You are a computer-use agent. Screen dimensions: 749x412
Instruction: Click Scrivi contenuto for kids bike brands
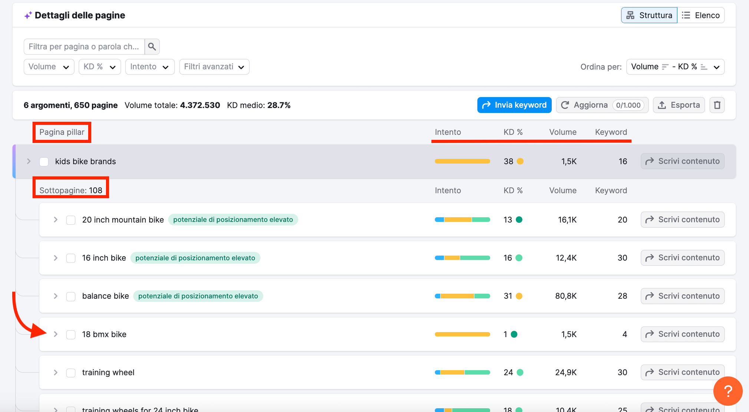683,161
